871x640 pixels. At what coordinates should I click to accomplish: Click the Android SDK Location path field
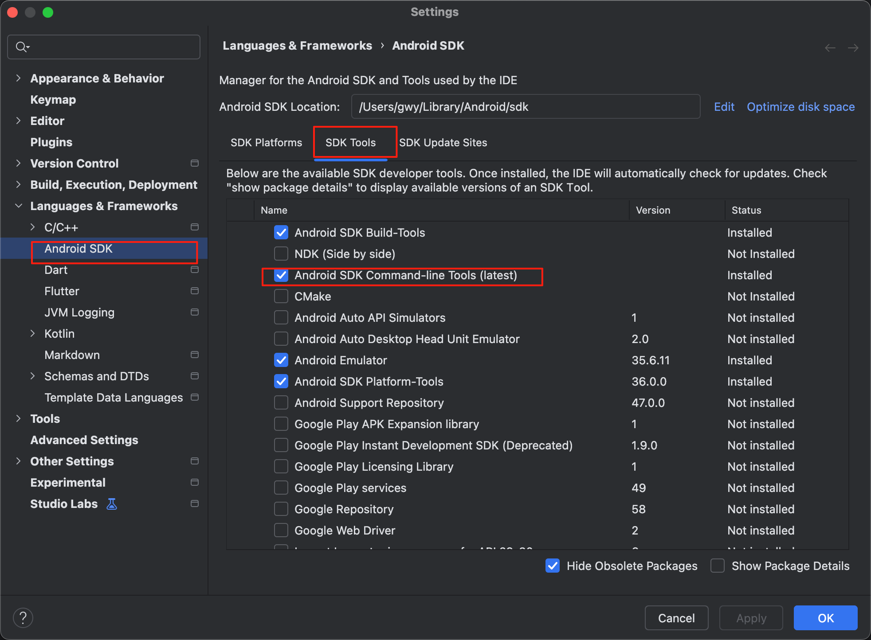(x=526, y=106)
